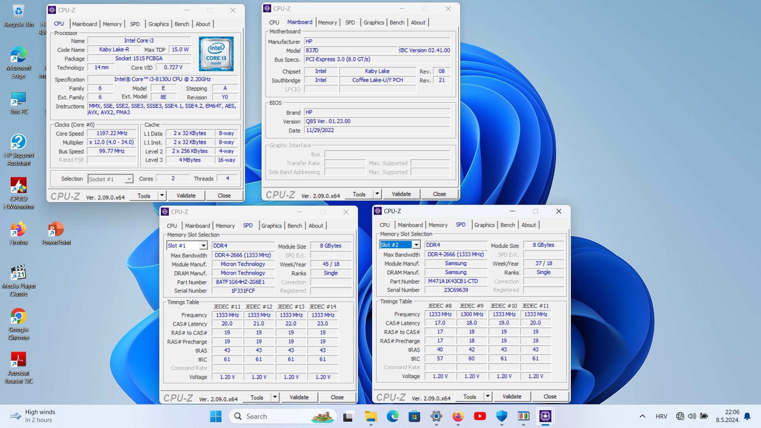Click the Core Speed 1197.22 MHz value
This screenshot has height=428, width=761.
pyautogui.click(x=112, y=133)
